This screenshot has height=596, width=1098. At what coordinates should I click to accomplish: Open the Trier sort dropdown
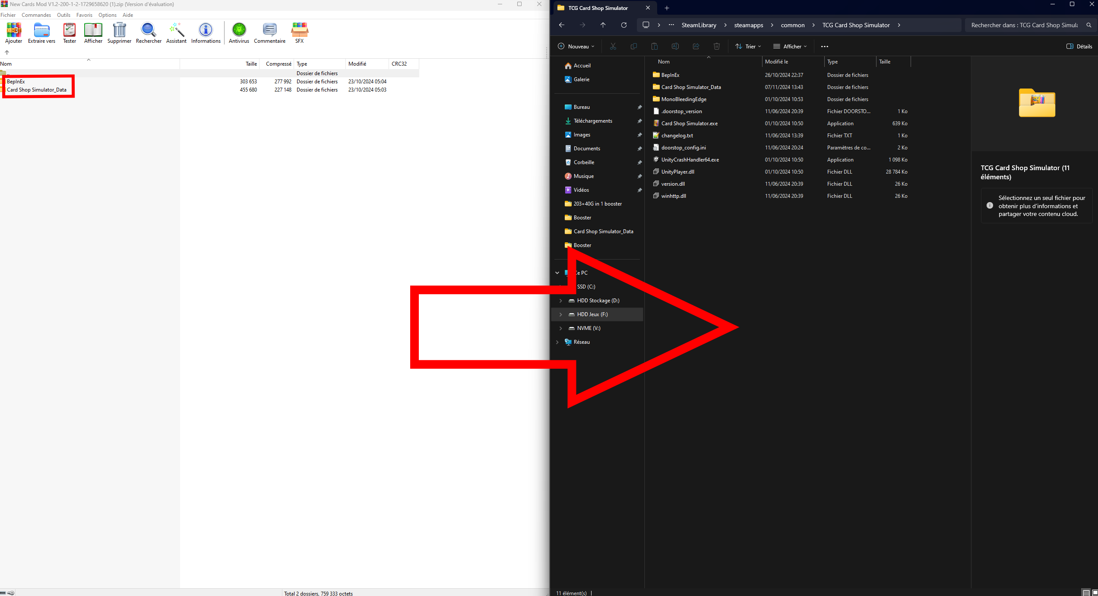[x=748, y=46]
